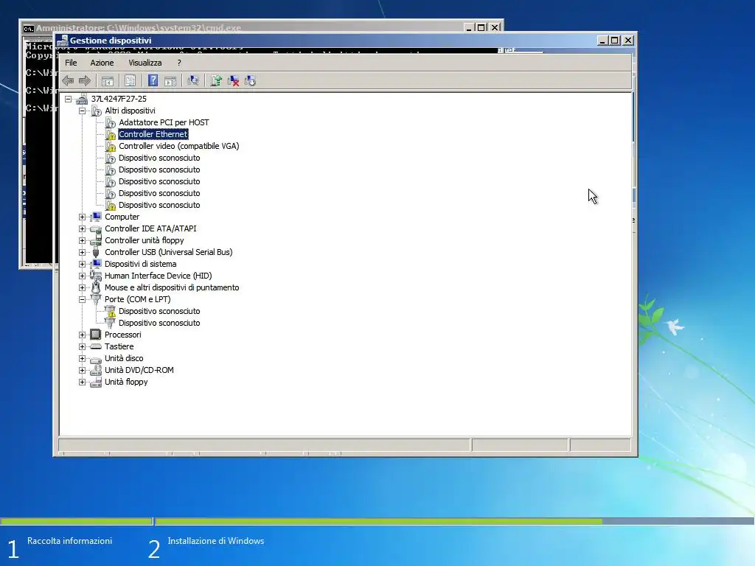Viewport: 755px width, 566px height.
Task: Click the USB plug icon of Controller USB
Action: pos(96,252)
